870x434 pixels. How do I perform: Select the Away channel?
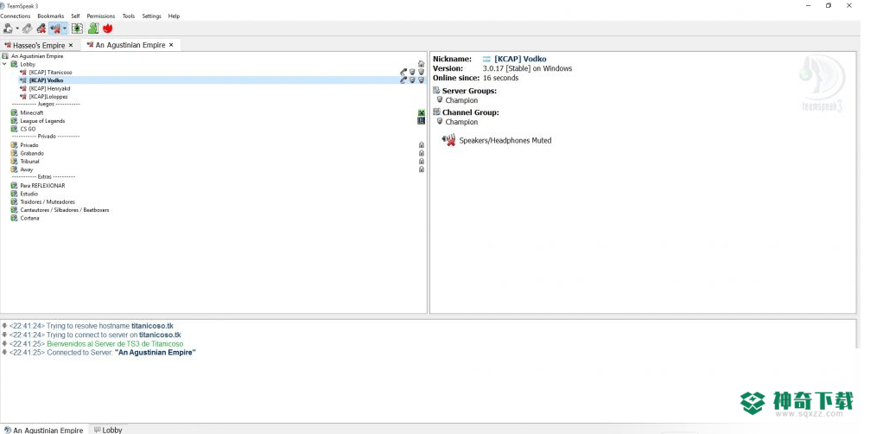point(27,169)
